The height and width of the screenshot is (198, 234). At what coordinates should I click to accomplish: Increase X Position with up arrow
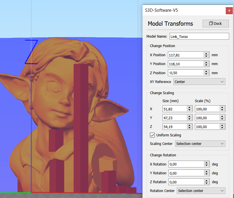point(206,54)
